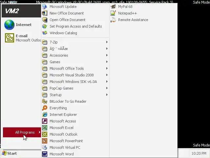Image resolution: width=210 pixels, height=158 pixels.
Task: Click the Everything magnifier icon
Action: (45, 108)
